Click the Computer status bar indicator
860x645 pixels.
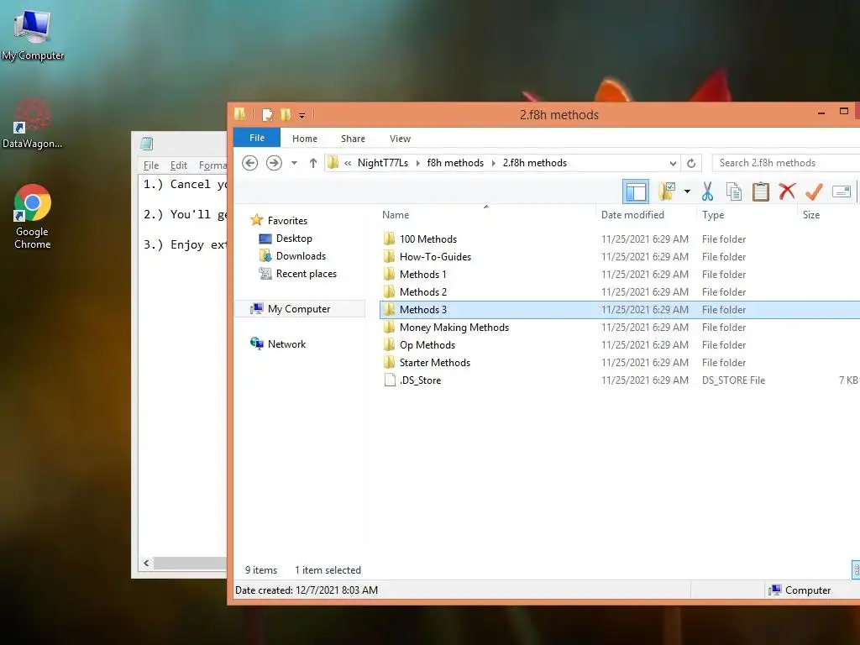click(800, 590)
